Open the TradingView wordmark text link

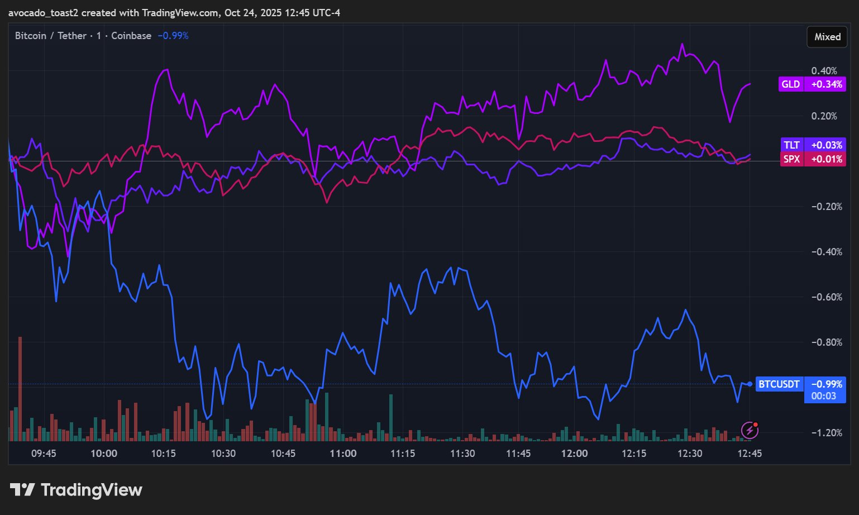(x=92, y=490)
